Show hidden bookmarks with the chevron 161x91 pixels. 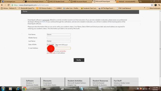145,8
